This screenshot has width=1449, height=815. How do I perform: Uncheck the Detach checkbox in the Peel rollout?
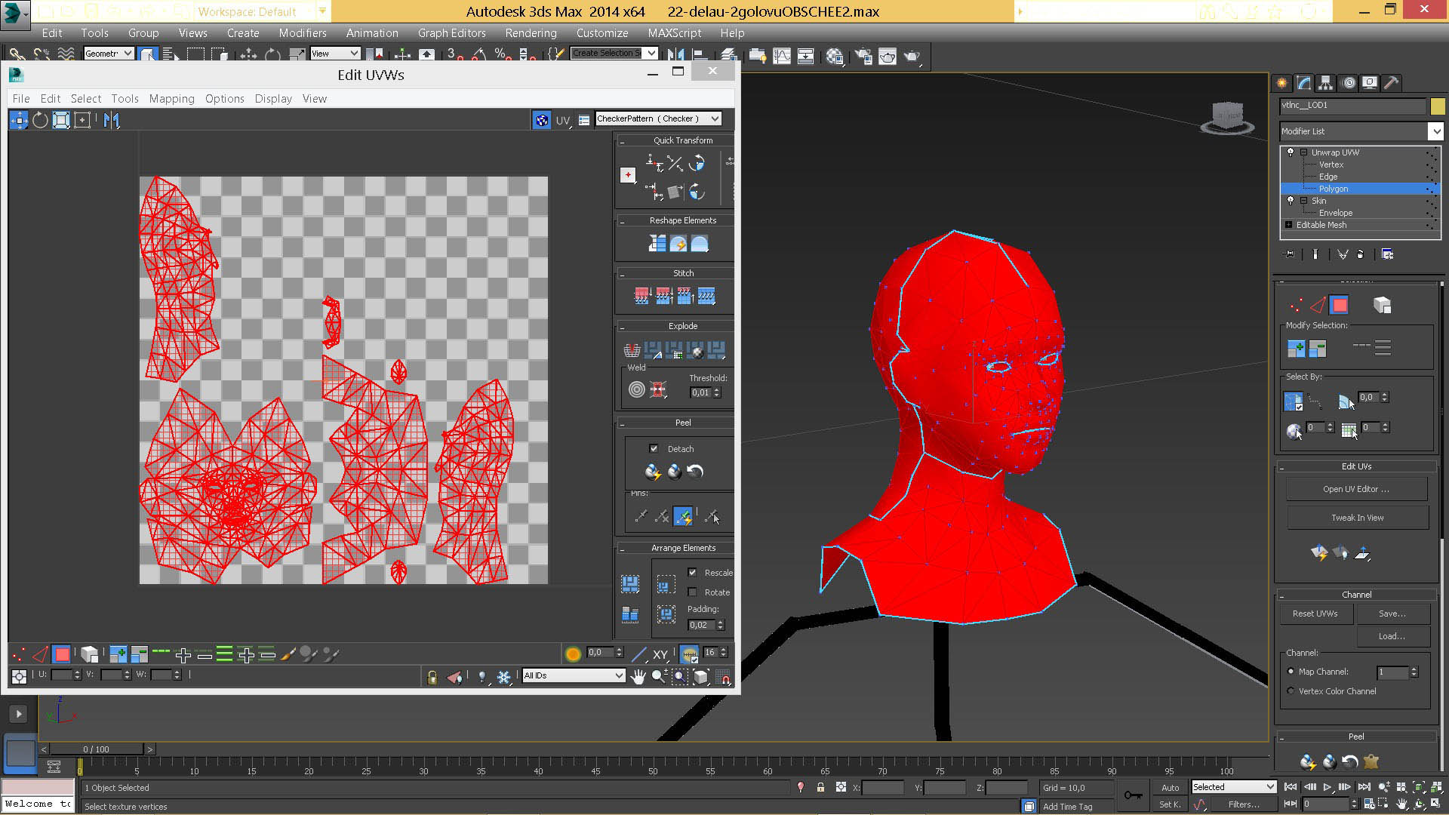pos(654,448)
